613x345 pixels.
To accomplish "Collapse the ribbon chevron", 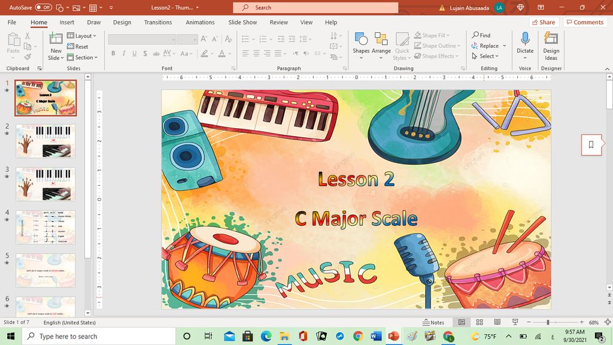I will point(607,69).
